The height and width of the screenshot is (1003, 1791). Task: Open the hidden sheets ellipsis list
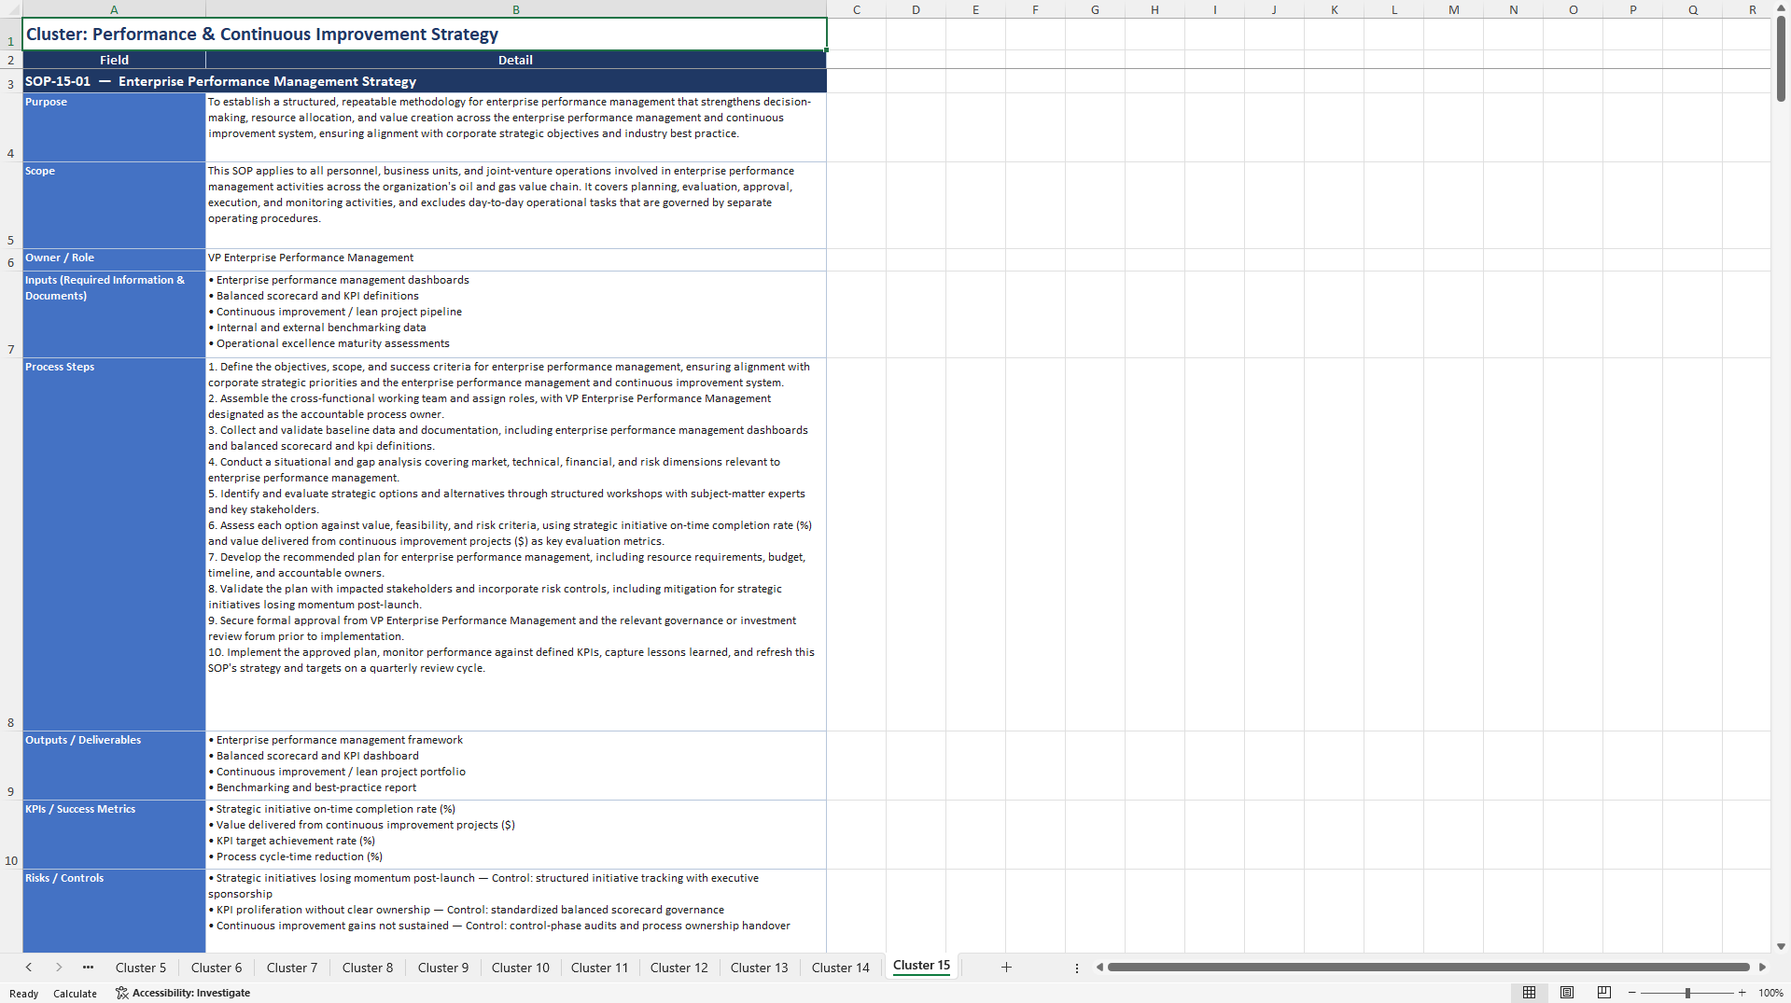point(88,968)
